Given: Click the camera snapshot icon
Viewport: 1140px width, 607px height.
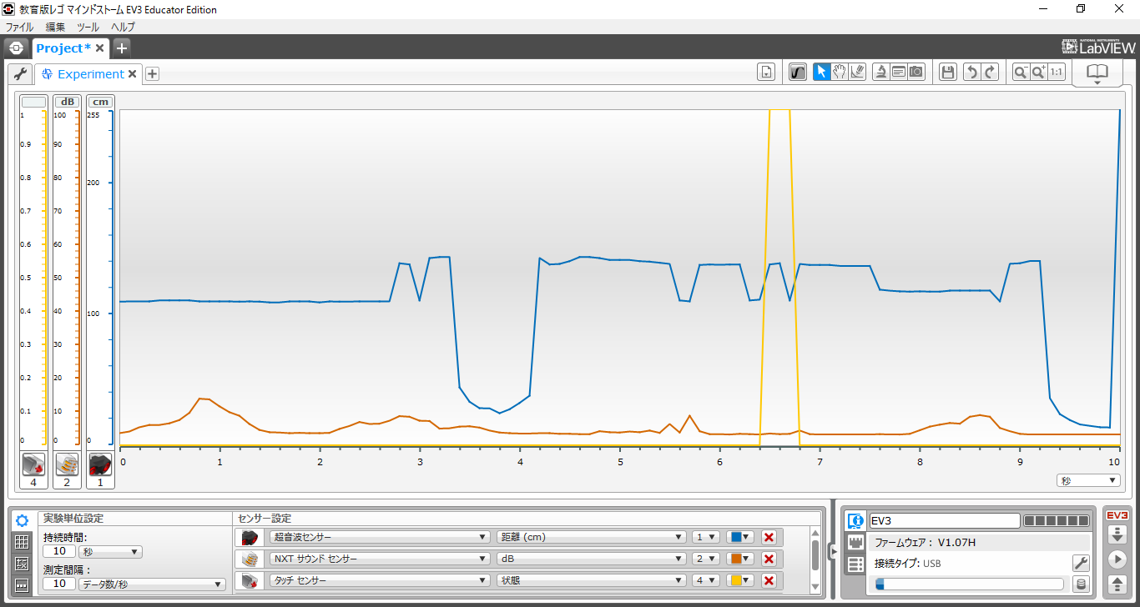Looking at the screenshot, I should tap(916, 73).
